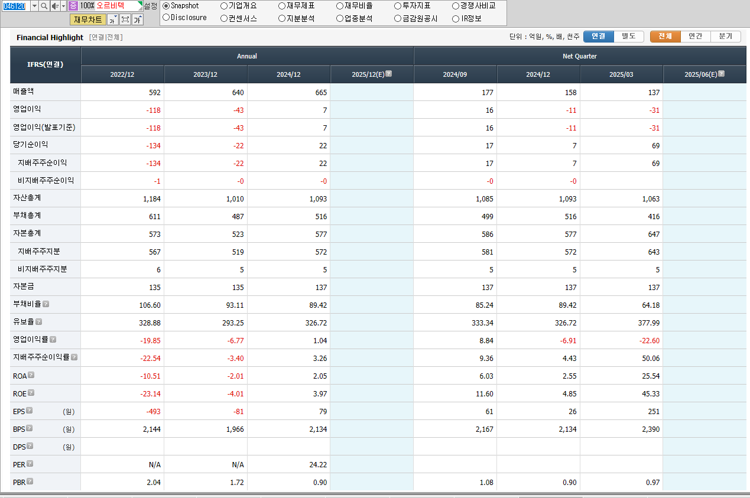Screen dimensions: 750x498
Task: Click help icon next to 지배주주순이익률
Action: (x=74, y=357)
